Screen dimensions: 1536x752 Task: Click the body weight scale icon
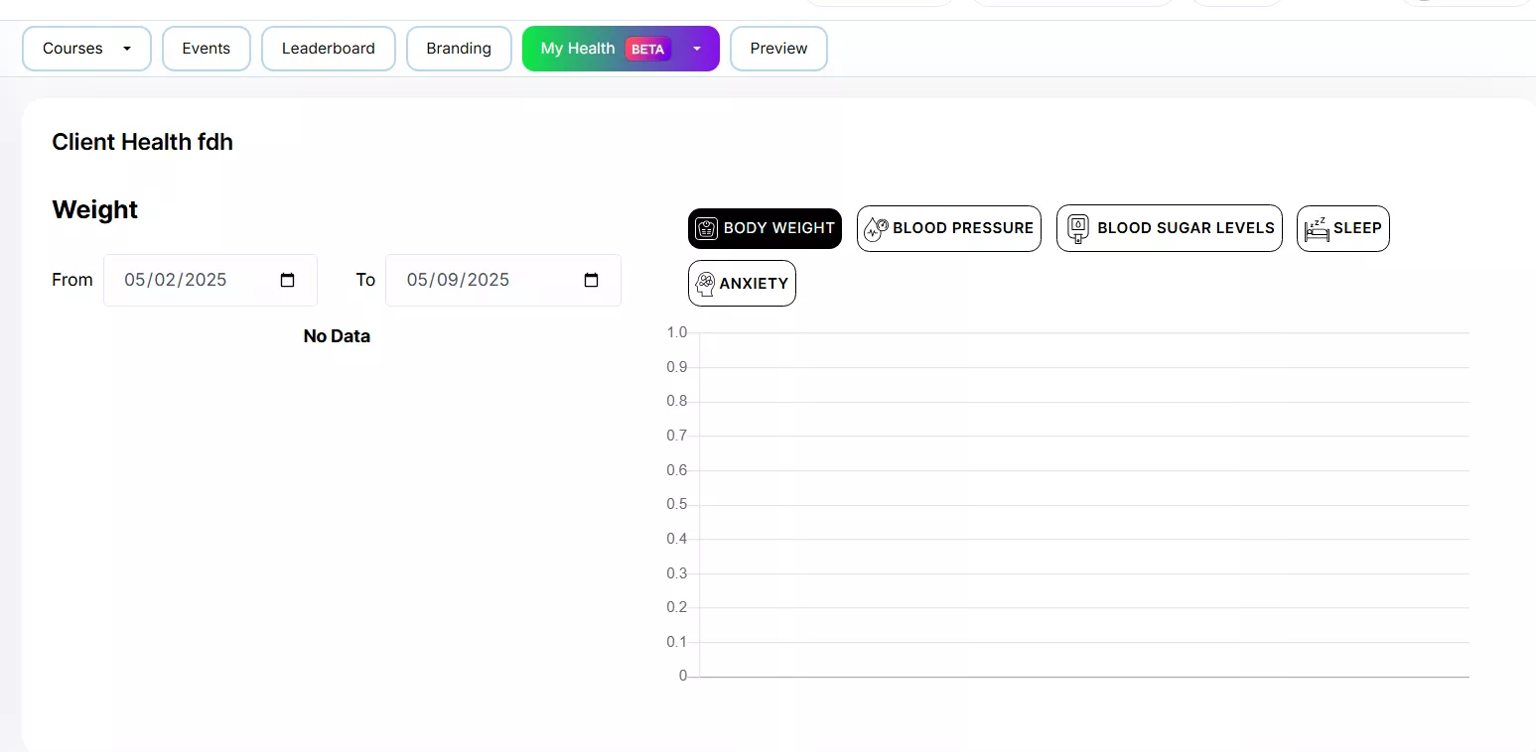click(706, 228)
